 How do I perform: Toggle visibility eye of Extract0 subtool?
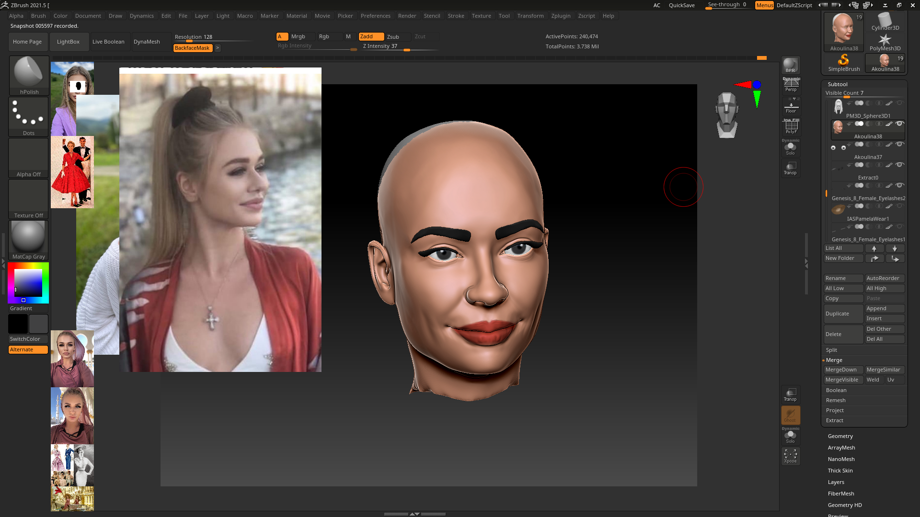(x=900, y=165)
